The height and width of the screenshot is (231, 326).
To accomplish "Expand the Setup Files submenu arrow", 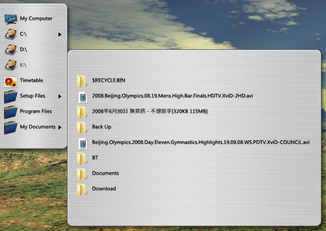I will 60,96.
